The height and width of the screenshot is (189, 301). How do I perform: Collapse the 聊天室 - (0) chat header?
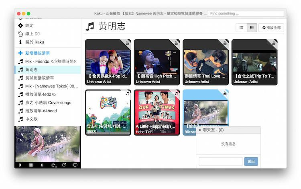pyautogui.click(x=228, y=130)
